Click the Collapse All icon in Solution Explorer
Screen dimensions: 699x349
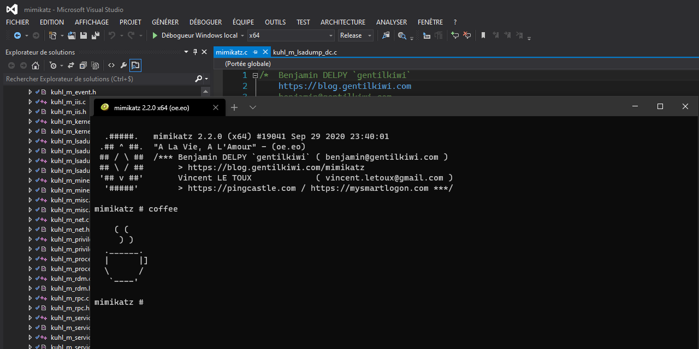coord(83,65)
